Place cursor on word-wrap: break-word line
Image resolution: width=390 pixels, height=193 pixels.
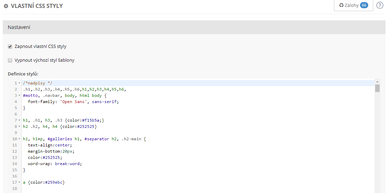click(x=54, y=164)
